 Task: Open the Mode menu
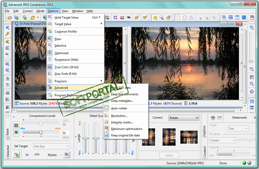[x=40, y=11]
